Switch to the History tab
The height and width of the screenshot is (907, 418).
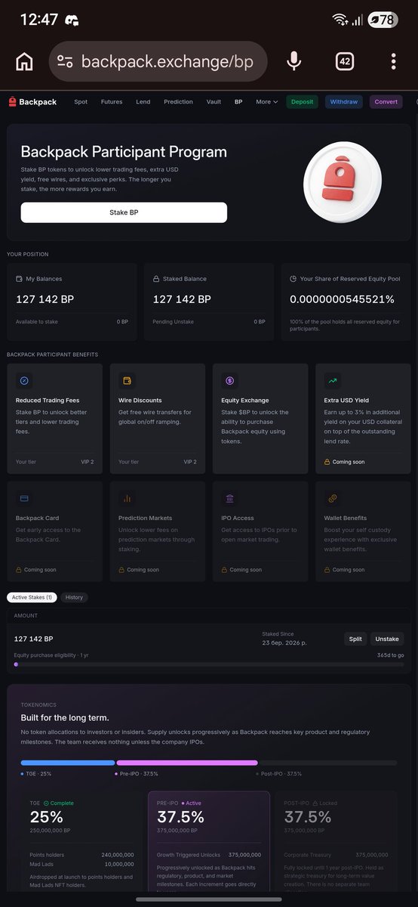(74, 597)
